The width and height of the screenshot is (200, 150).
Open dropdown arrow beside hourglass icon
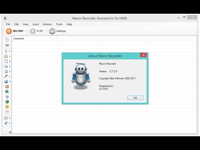pos(10,51)
